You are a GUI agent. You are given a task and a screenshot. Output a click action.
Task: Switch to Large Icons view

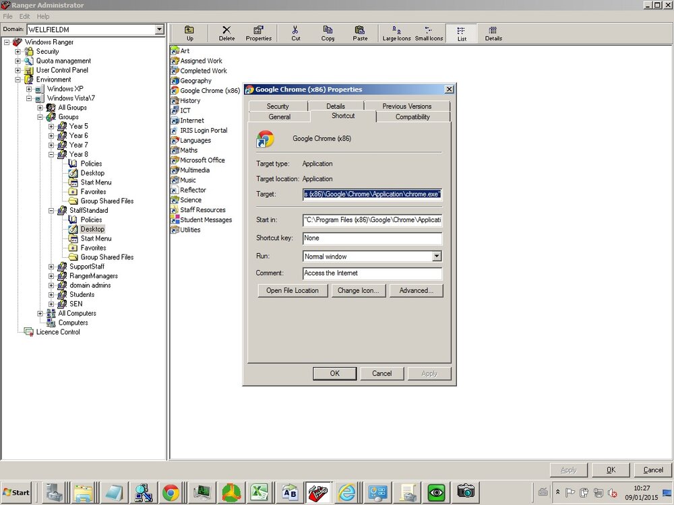click(x=396, y=33)
